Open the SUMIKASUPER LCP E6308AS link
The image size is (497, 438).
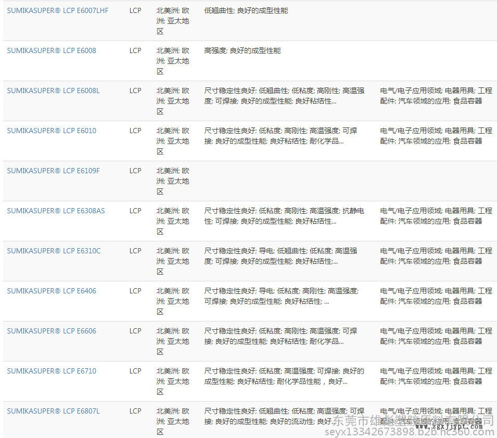pos(56,211)
